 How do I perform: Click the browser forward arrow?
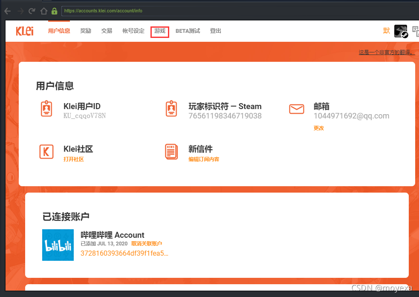[20, 11]
